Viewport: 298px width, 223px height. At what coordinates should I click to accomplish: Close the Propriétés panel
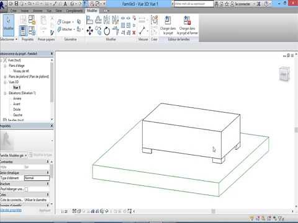pyautogui.click(x=52, y=126)
